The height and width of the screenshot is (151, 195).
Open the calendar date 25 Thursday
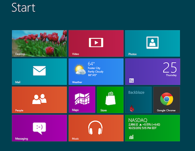click(170, 69)
